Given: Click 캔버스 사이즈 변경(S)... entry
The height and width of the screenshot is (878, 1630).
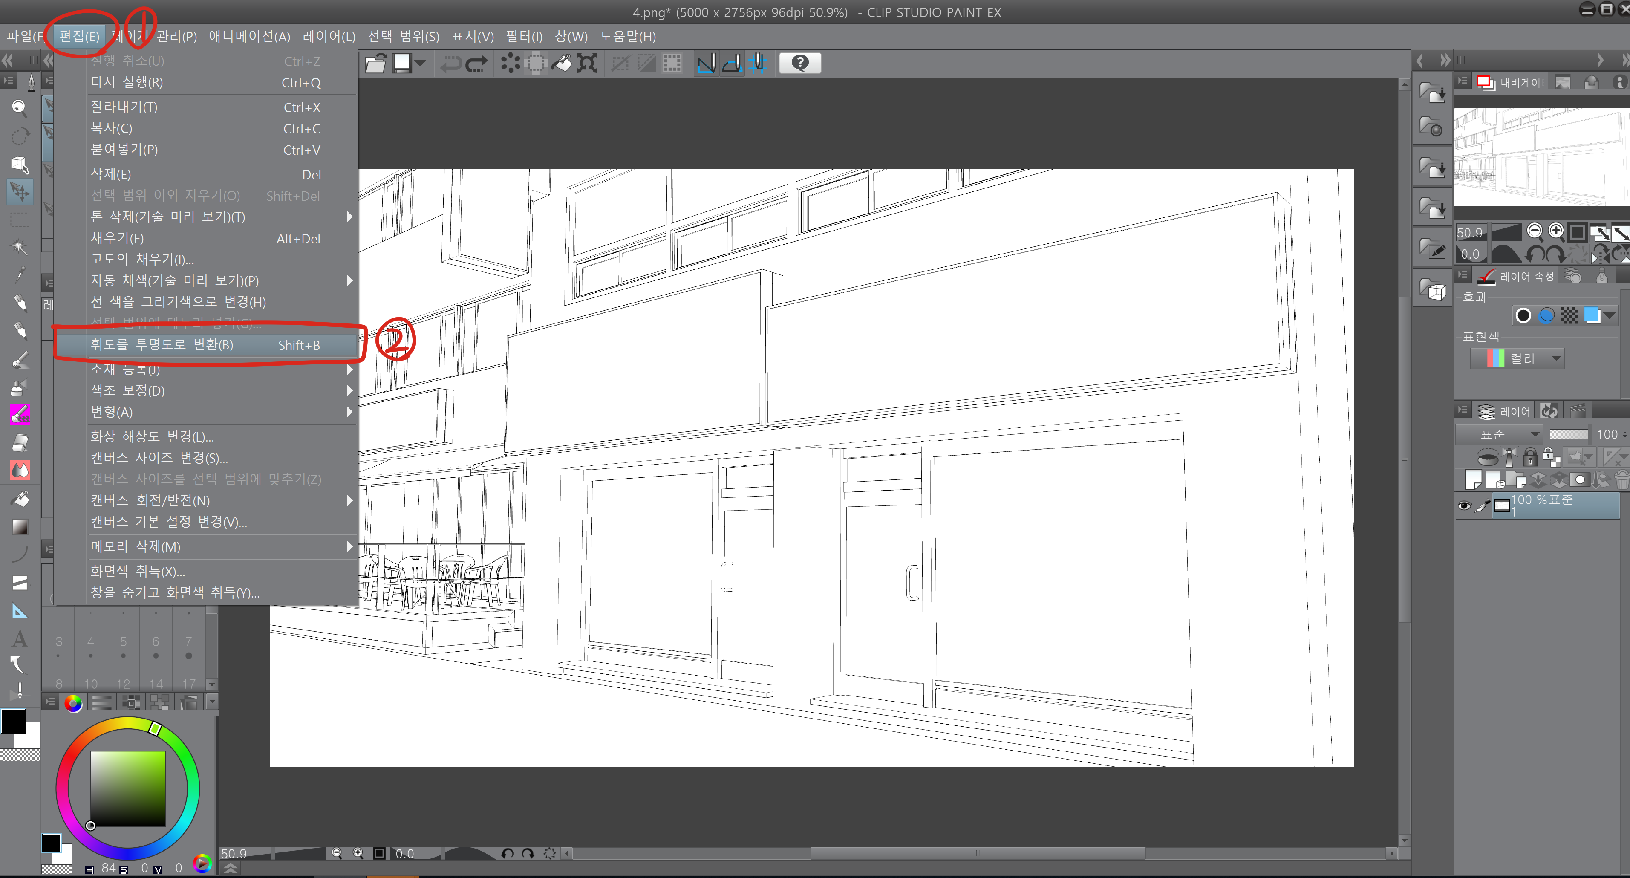Looking at the screenshot, I should [x=159, y=458].
